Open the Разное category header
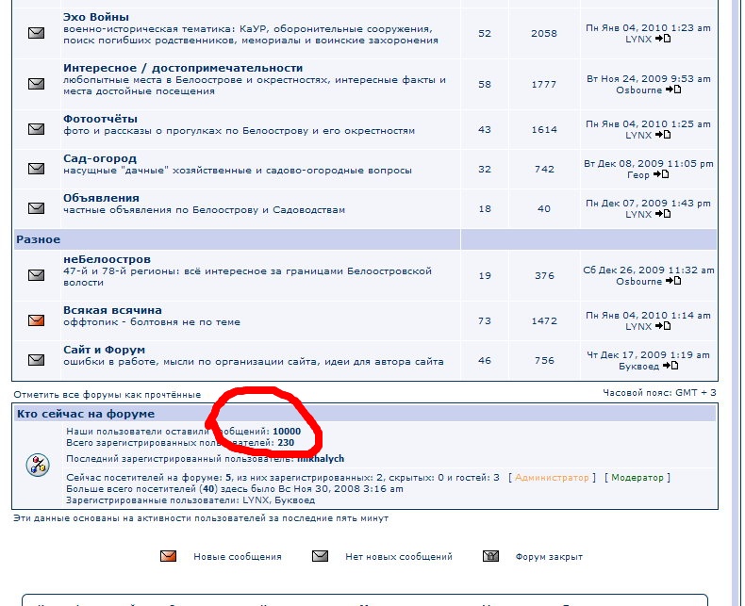The width and height of the screenshot is (745, 606). (39, 240)
